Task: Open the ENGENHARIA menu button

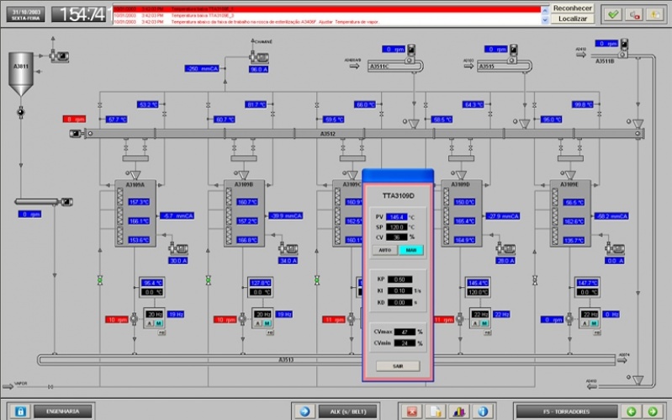Action: (62, 411)
